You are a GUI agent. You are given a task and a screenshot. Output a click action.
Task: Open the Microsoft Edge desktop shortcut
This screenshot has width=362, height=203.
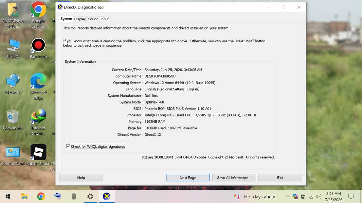(x=38, y=86)
